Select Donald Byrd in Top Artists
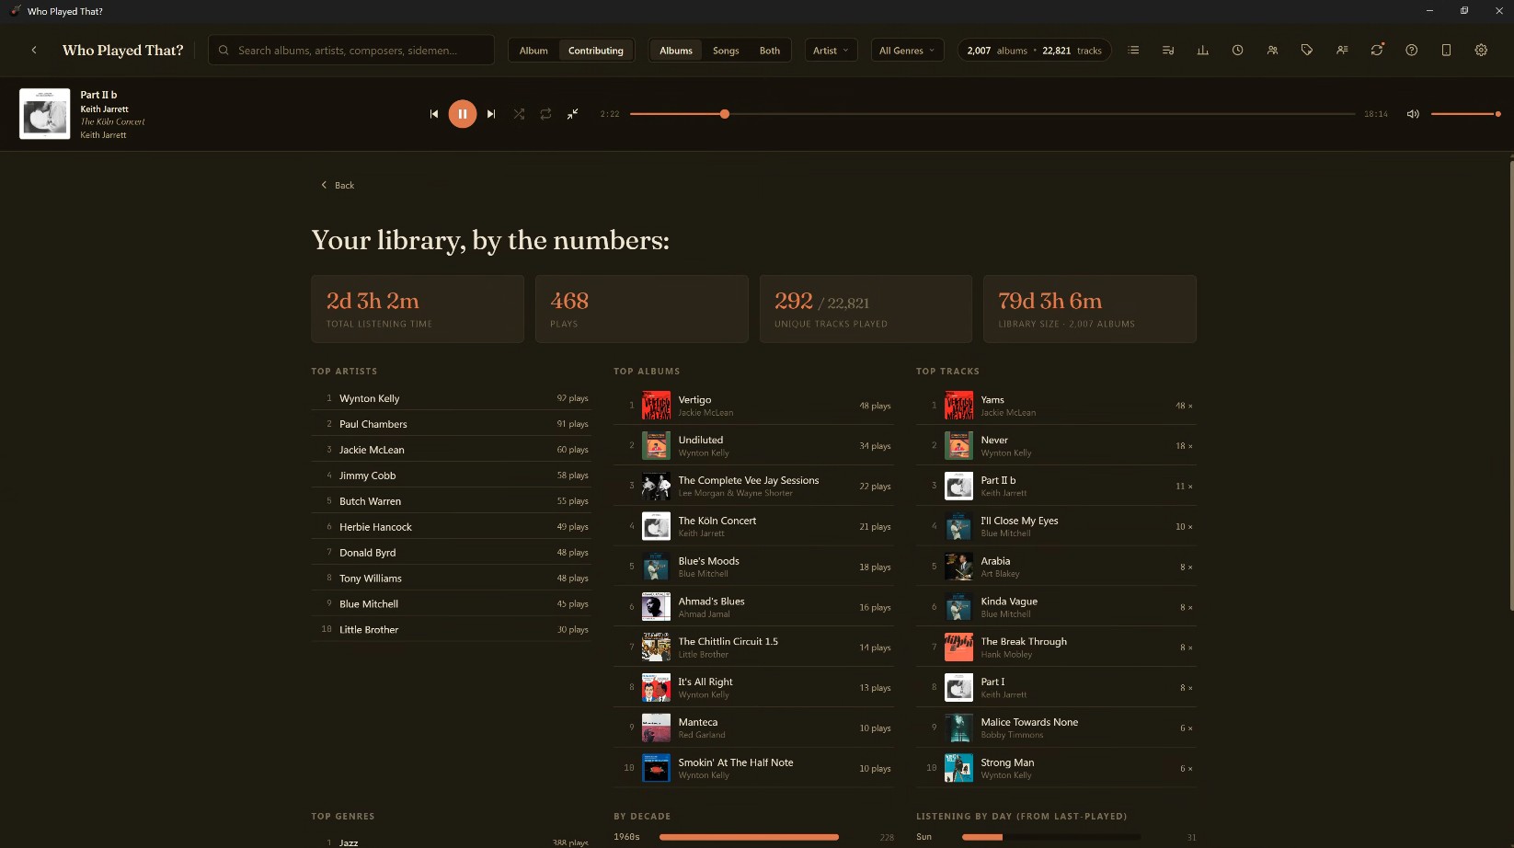The height and width of the screenshot is (848, 1514). click(452, 553)
